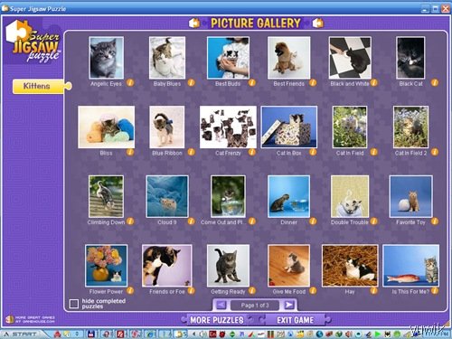
Task: Click the Page 1 of 3 indicator
Action: 255,306
